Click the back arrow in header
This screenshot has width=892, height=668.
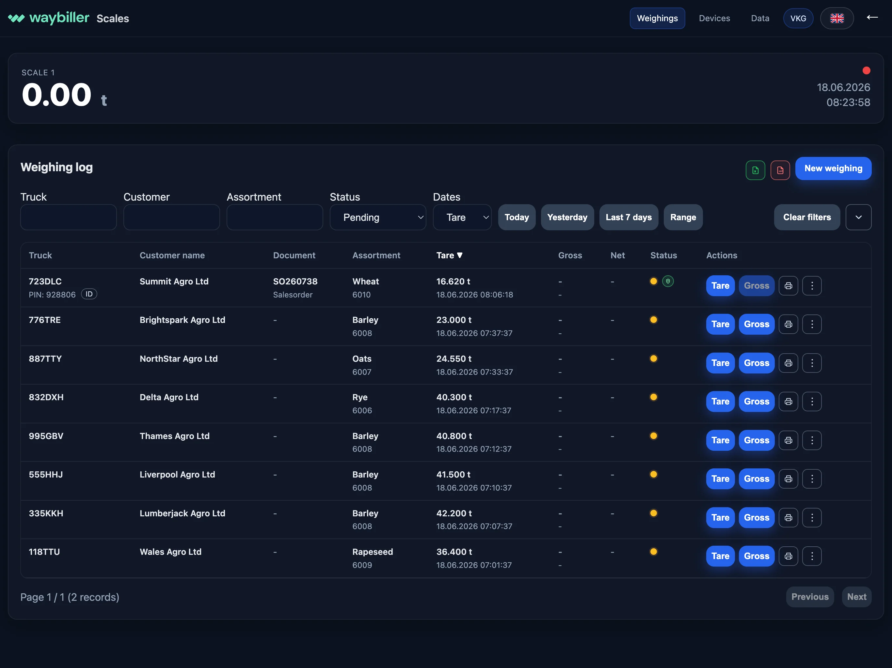point(872,17)
